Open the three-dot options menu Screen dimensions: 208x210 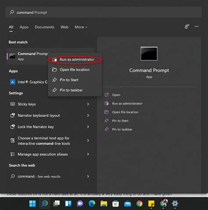(197, 26)
